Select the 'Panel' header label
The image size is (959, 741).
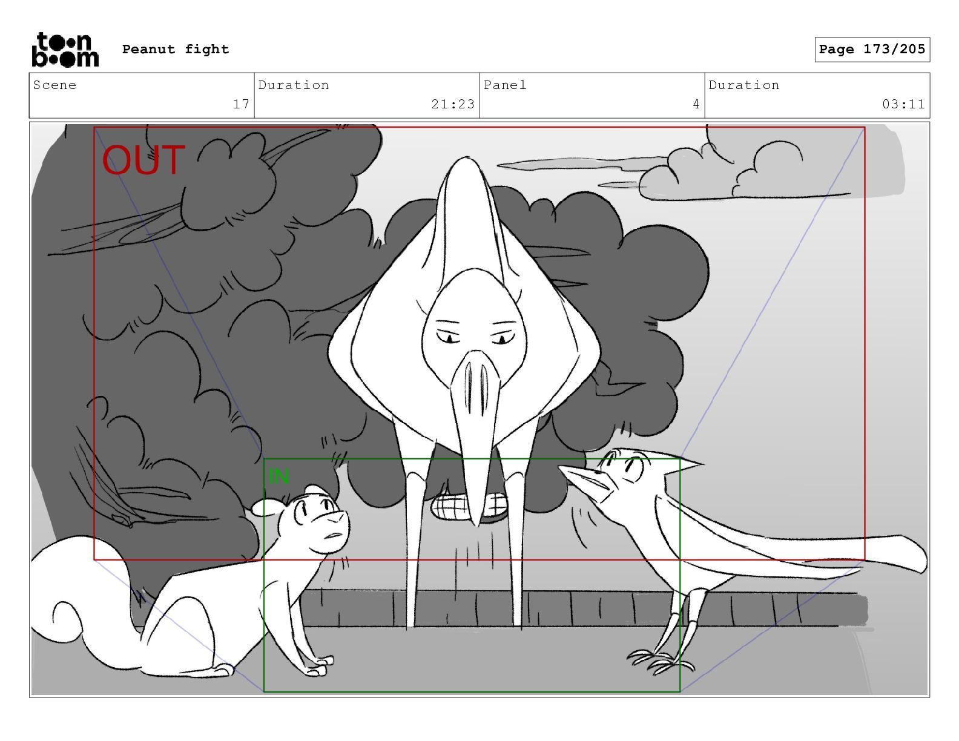[505, 85]
